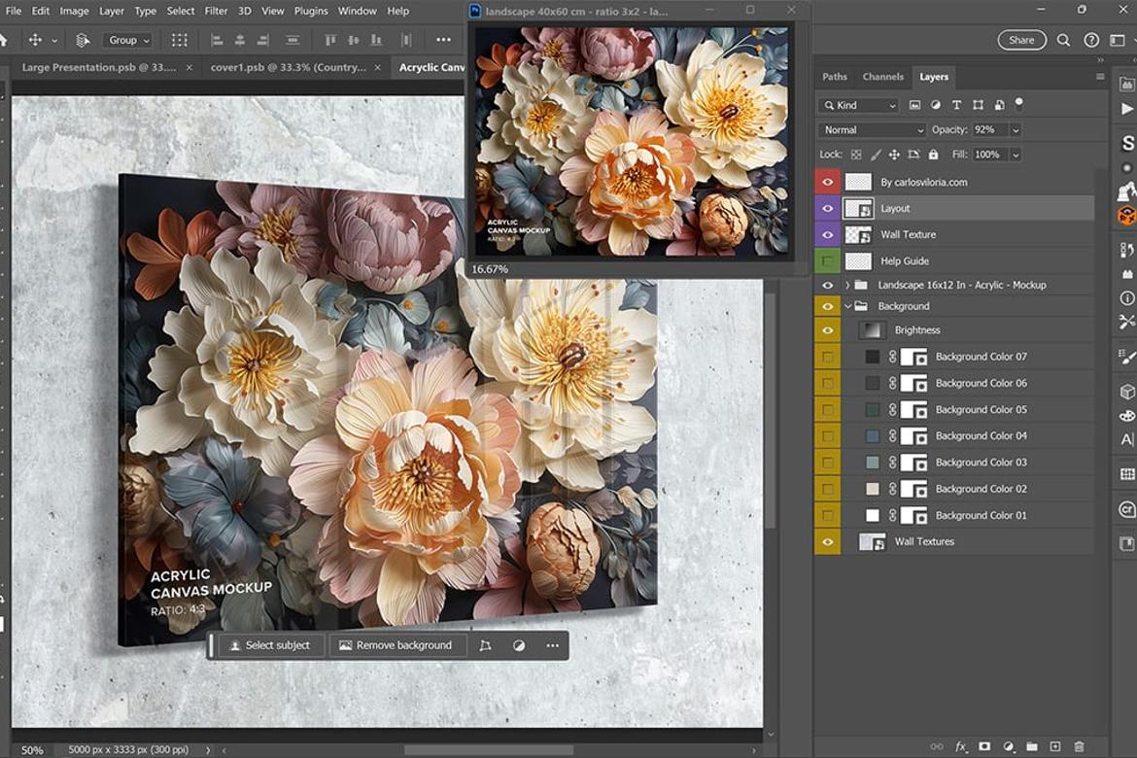
Task: Expand the Landscape 16x12 In group
Action: 847,285
